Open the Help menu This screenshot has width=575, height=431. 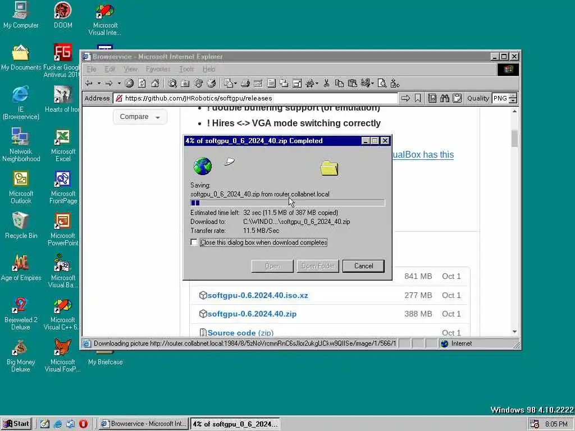click(x=209, y=69)
